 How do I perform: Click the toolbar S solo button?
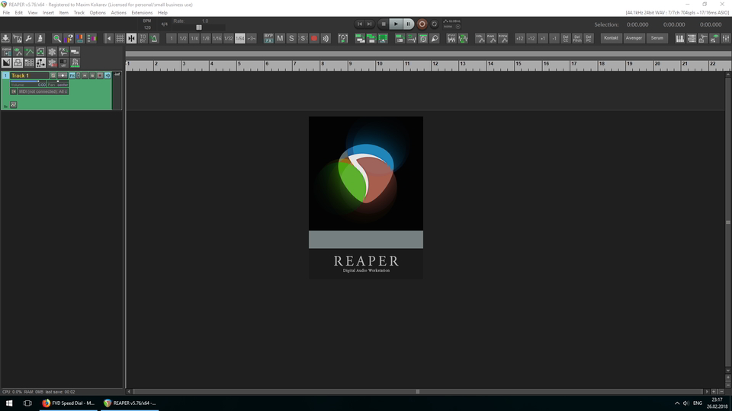(x=291, y=38)
